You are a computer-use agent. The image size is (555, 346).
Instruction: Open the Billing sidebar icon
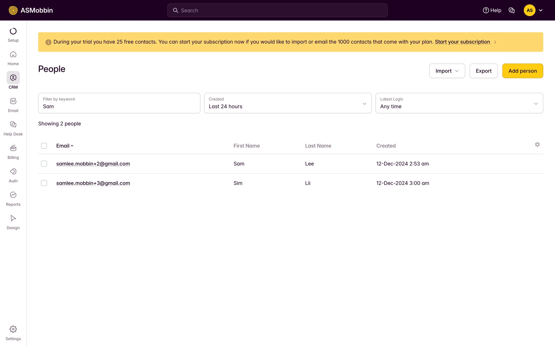(x=13, y=148)
